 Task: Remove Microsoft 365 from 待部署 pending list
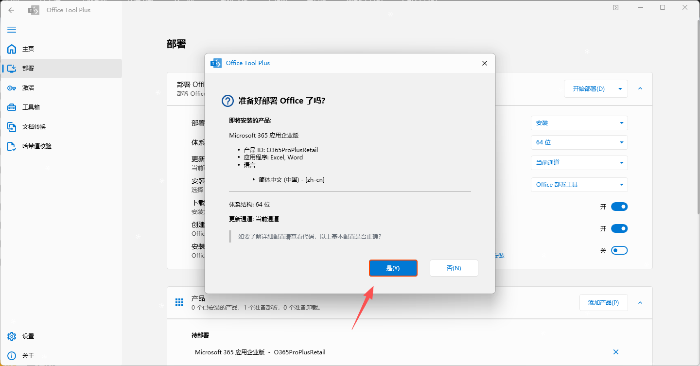click(x=615, y=351)
